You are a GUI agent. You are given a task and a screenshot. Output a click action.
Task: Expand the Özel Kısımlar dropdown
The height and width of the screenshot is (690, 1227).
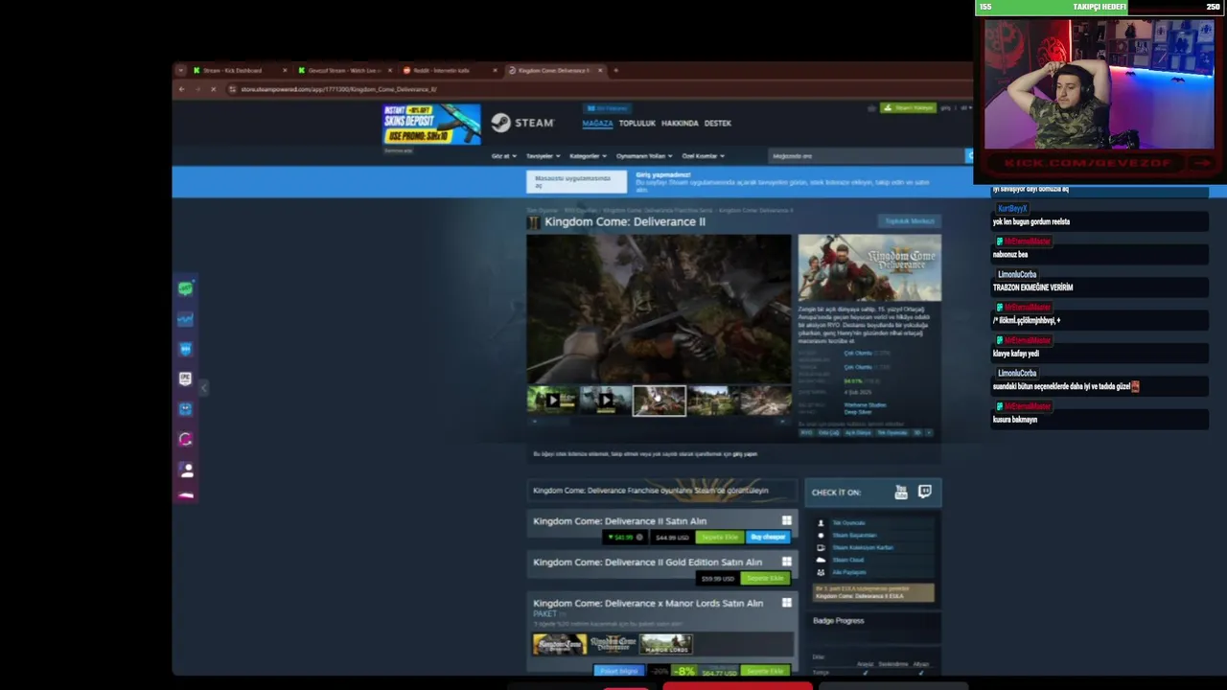tap(703, 155)
